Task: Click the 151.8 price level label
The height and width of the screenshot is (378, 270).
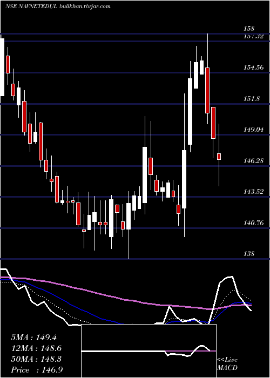Action: (252, 99)
